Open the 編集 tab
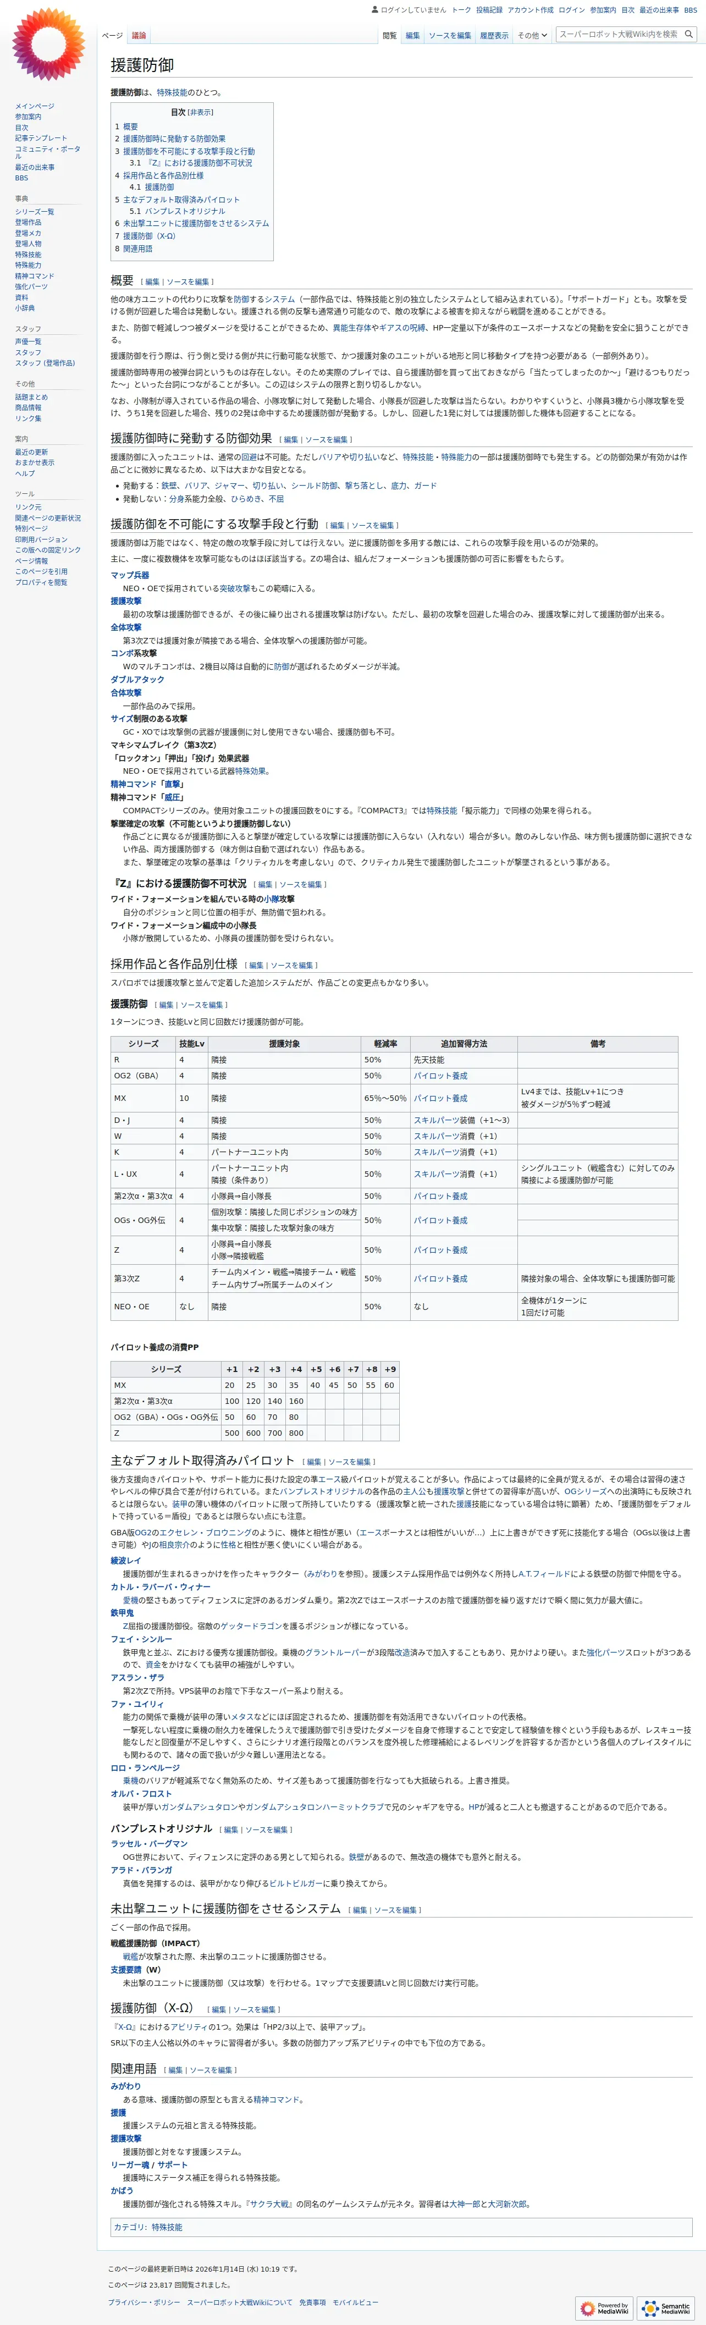 412,35
